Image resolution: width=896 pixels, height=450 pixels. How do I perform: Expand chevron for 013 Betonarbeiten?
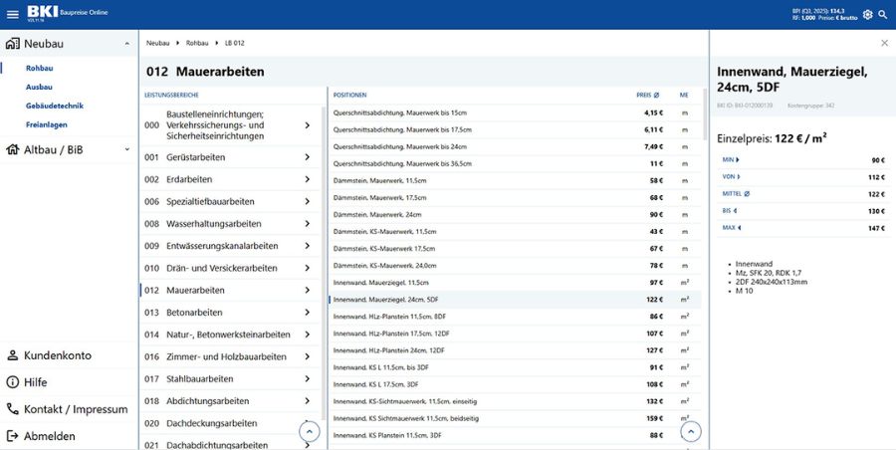pos(308,313)
